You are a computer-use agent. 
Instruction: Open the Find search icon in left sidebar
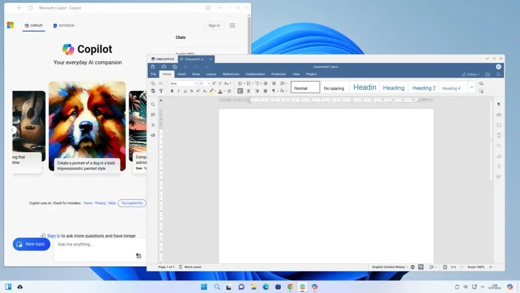(153, 104)
